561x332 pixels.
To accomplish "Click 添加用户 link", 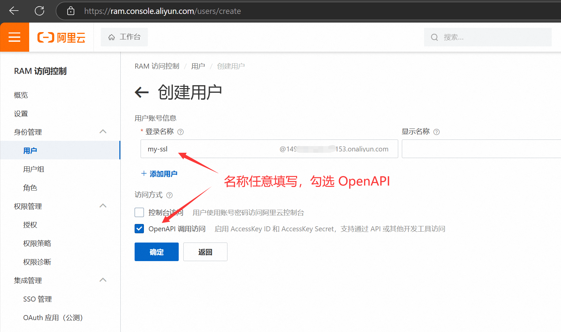I will click(159, 174).
